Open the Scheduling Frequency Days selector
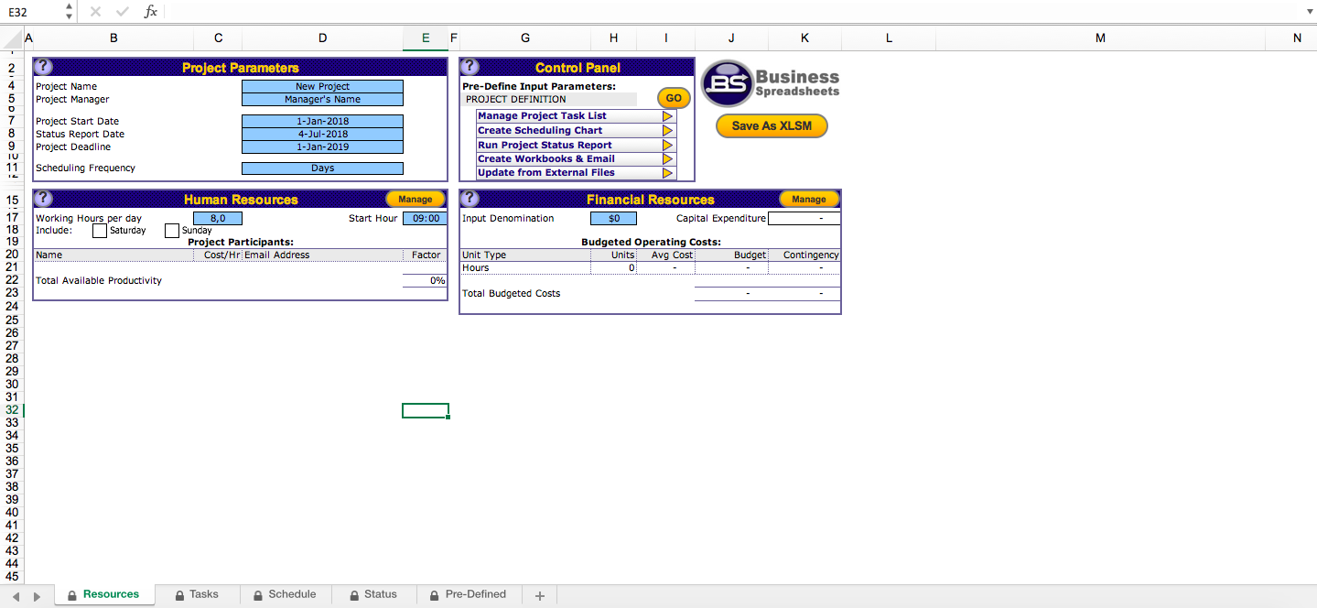 (x=322, y=168)
